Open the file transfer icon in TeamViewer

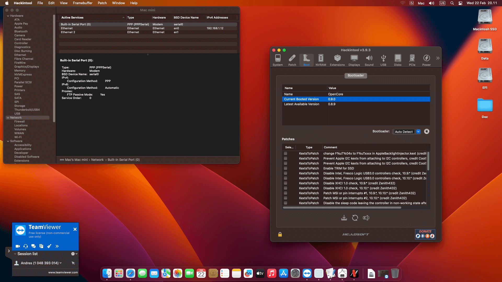[41, 246]
